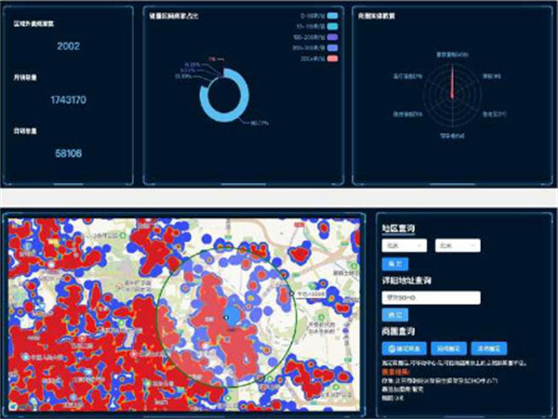Click the detailed address input field
The width and height of the screenshot is (558, 419).
point(431,298)
